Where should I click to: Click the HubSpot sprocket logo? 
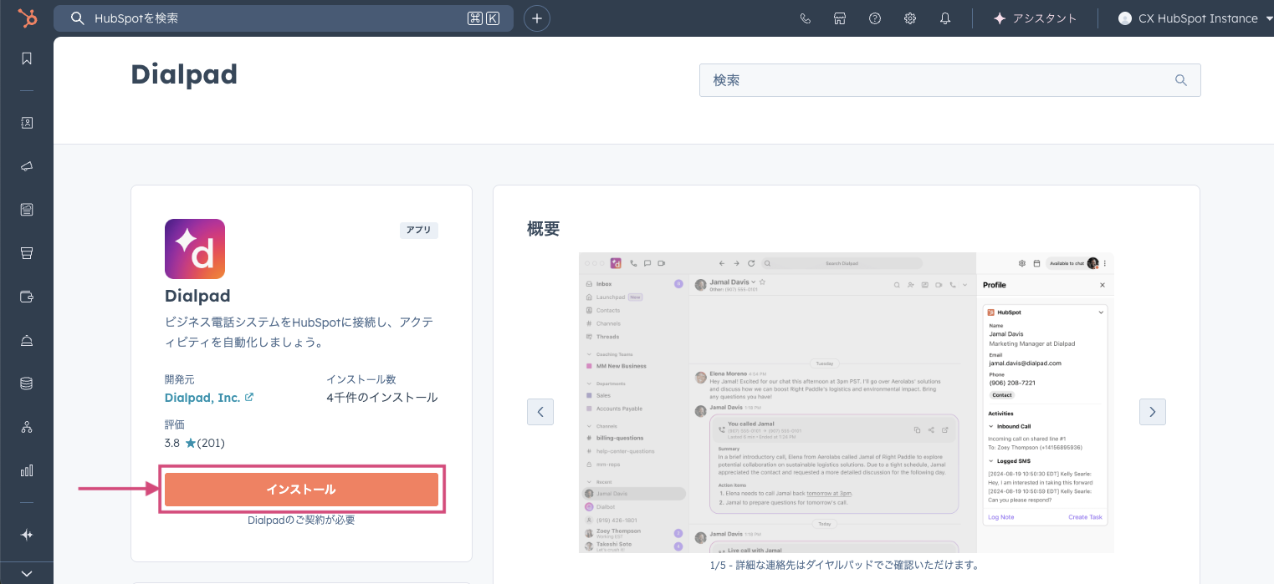coord(27,18)
